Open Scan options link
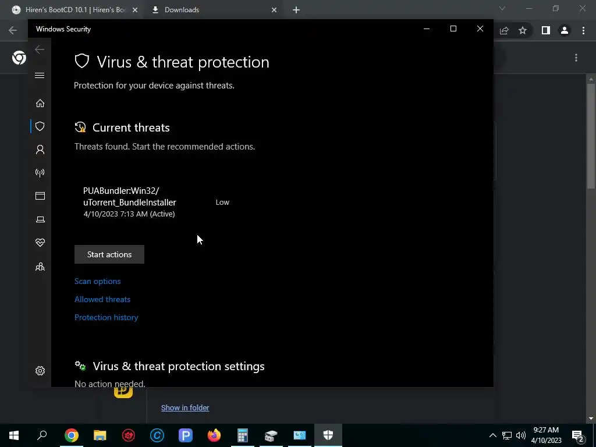 pos(97,281)
